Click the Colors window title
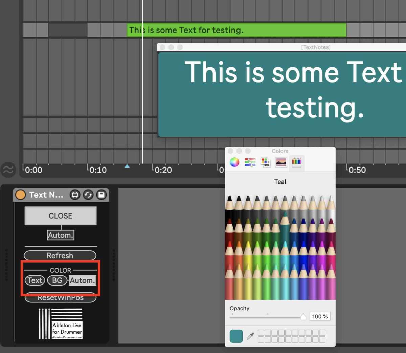The height and width of the screenshot is (353, 406). (280, 151)
